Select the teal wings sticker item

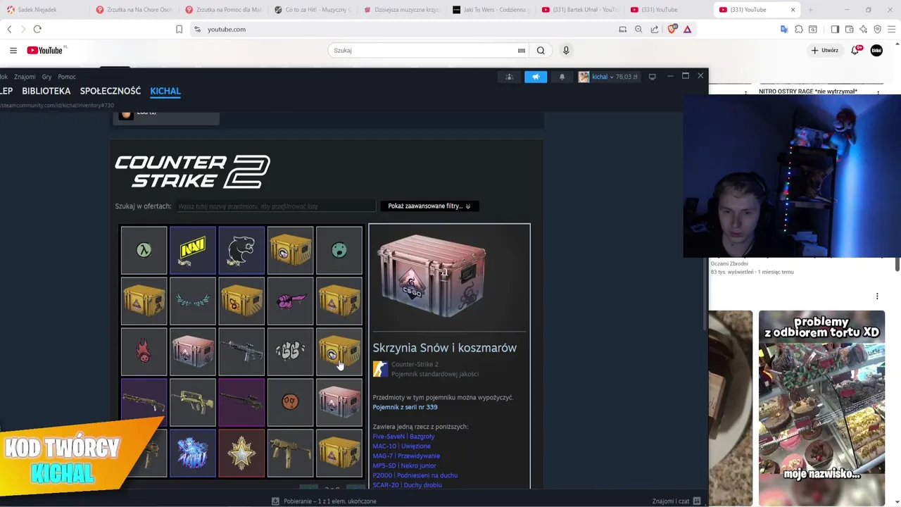193,301
